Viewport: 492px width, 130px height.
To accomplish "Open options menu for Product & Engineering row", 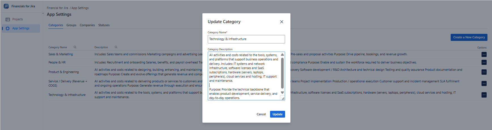I will 484,72.
